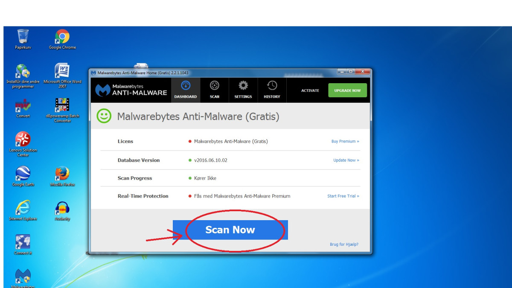Maximize the Malwarebytes window

(x=351, y=72)
